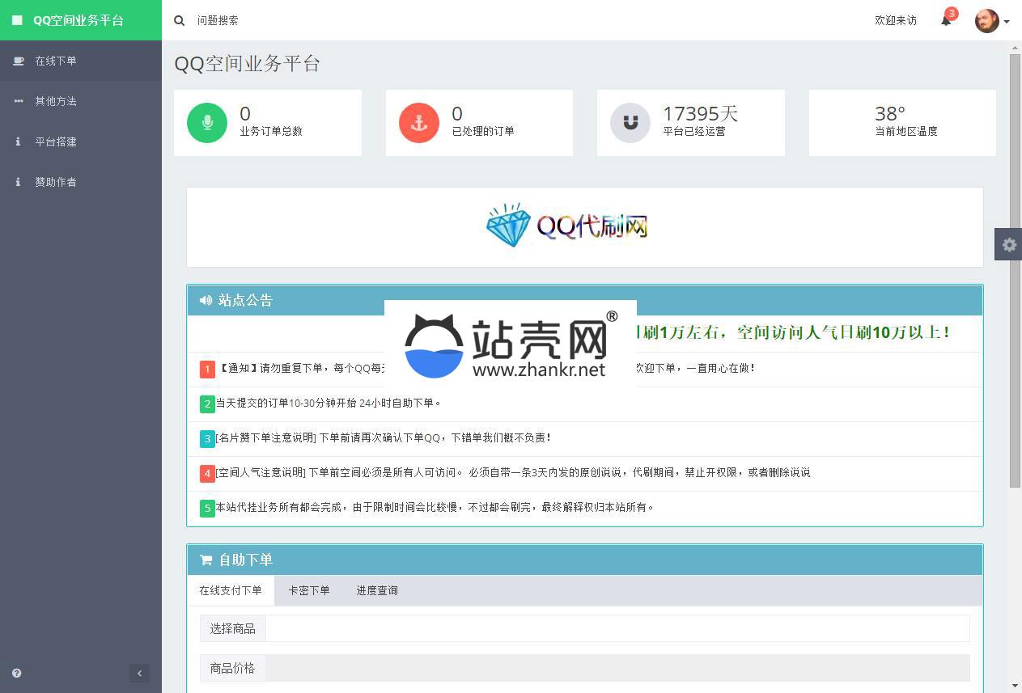Open 赞助作者 in the sidebar
This screenshot has width=1022, height=693.
(56, 182)
